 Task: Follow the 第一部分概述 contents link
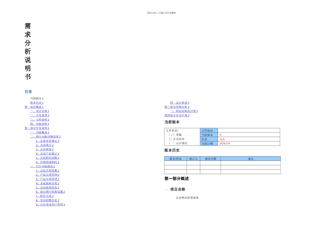(34, 107)
